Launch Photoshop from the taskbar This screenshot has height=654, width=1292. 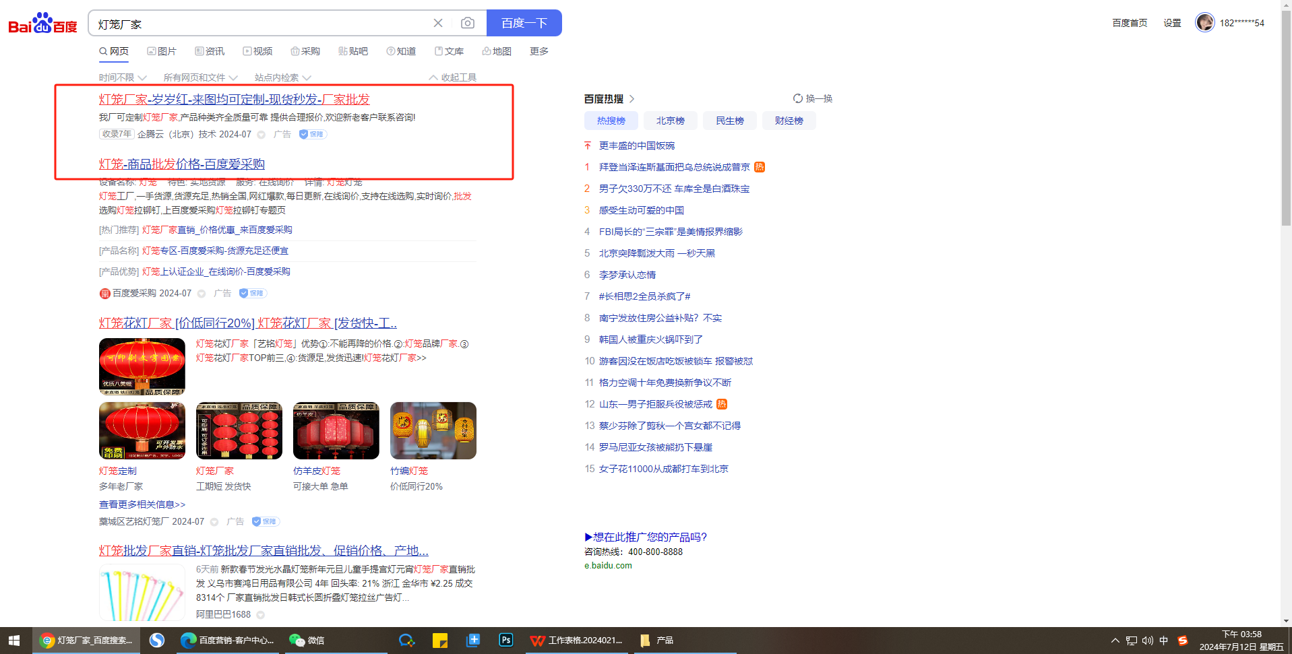(505, 641)
